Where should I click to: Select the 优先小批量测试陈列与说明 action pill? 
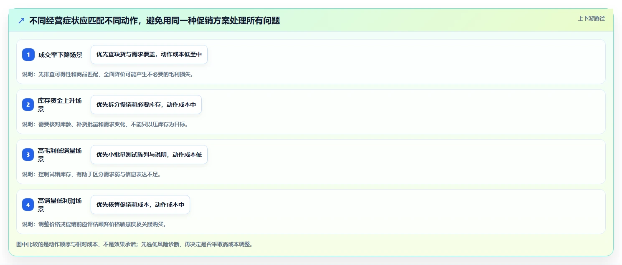[149, 155]
